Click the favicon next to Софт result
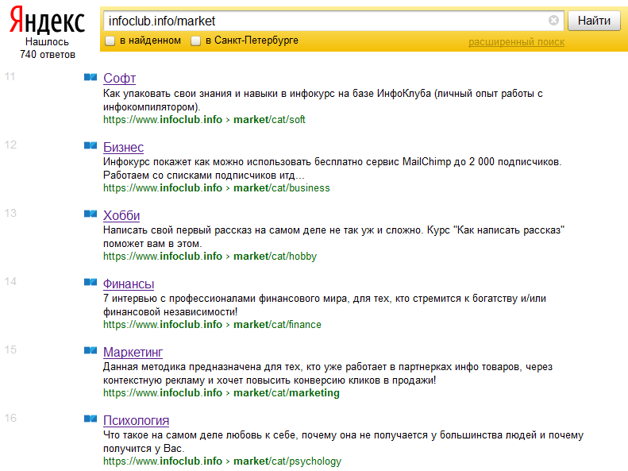The image size is (628, 471). point(91,77)
